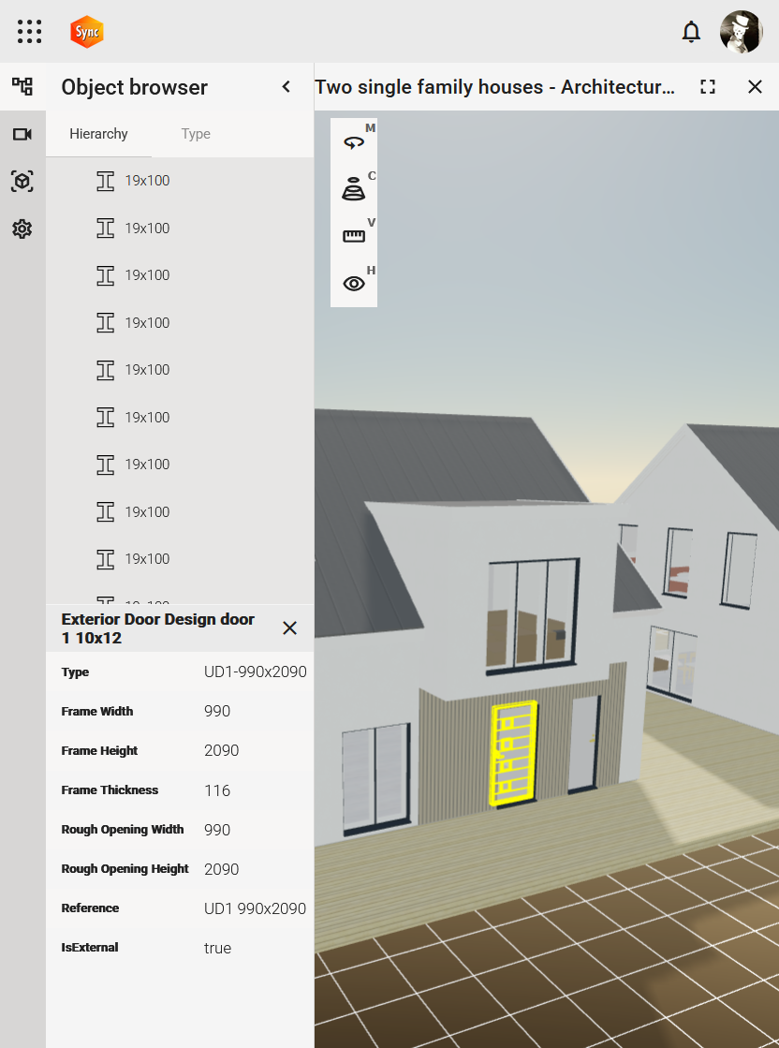
Task: Click the orange Sync logo
Action: (x=87, y=32)
